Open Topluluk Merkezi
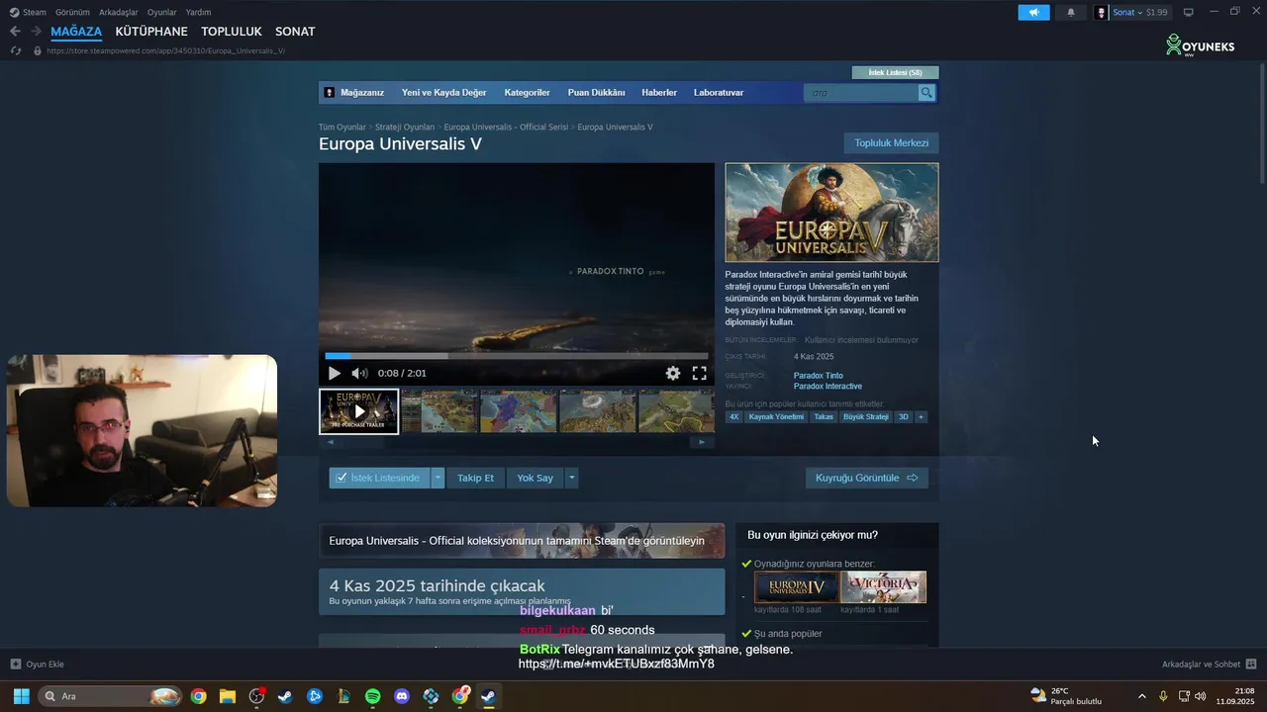Screen dimensions: 1267x712 coord(891,143)
